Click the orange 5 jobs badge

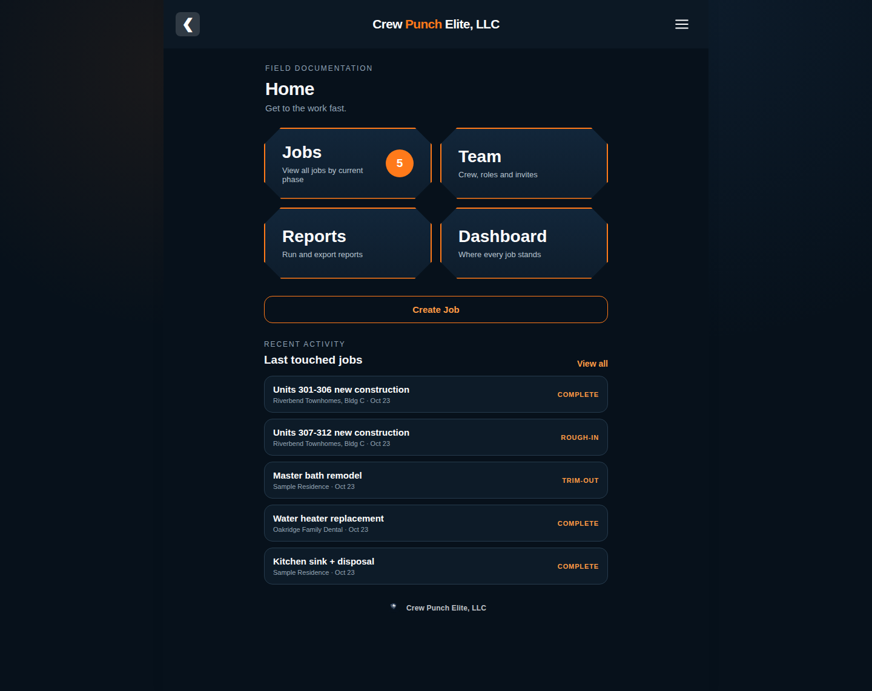(400, 163)
